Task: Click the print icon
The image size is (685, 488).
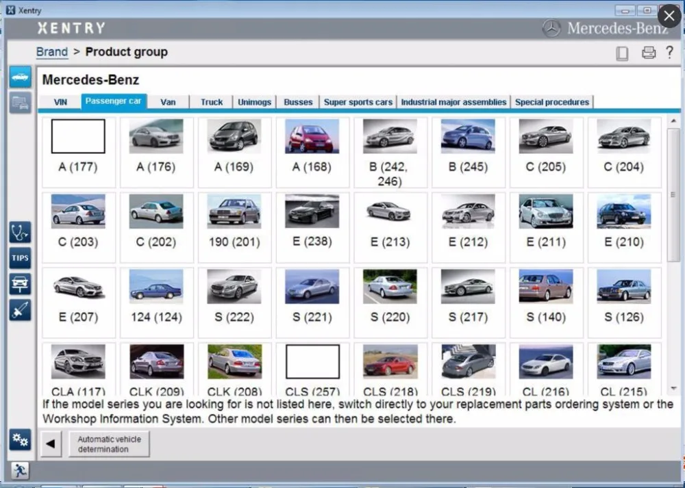Action: click(648, 53)
